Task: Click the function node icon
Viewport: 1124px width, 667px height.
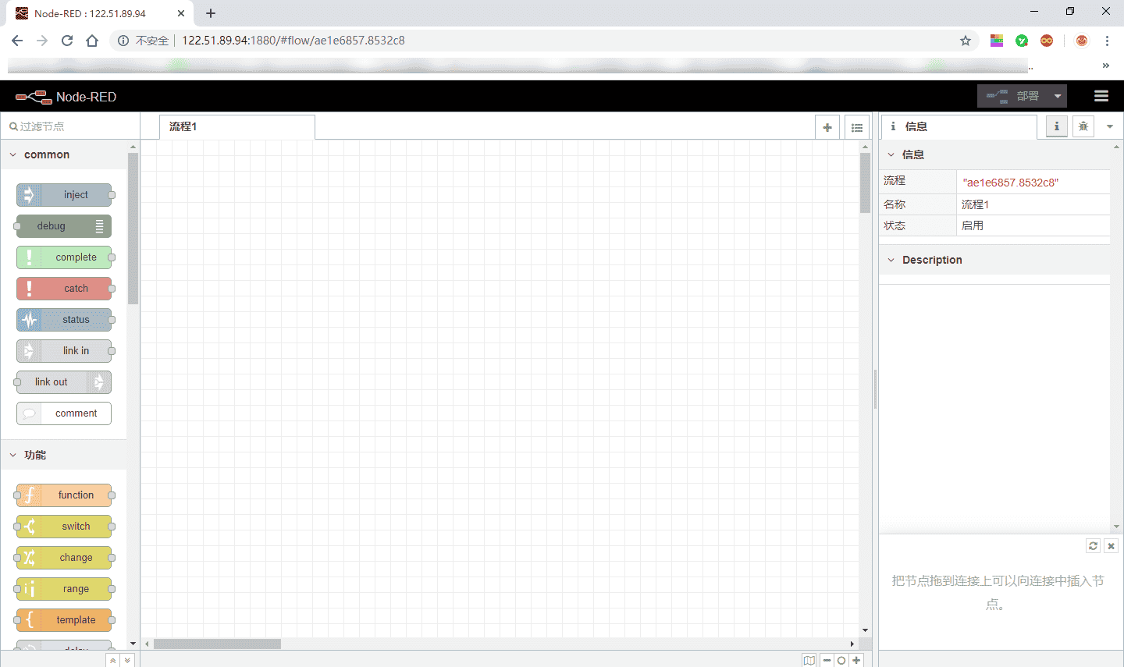Action: (30, 495)
